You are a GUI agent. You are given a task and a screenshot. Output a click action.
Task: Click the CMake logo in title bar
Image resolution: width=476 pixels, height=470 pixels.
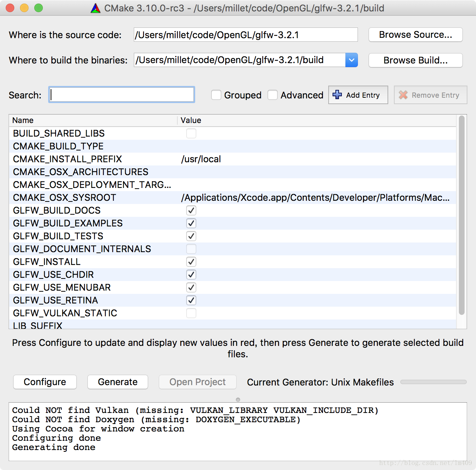click(96, 8)
